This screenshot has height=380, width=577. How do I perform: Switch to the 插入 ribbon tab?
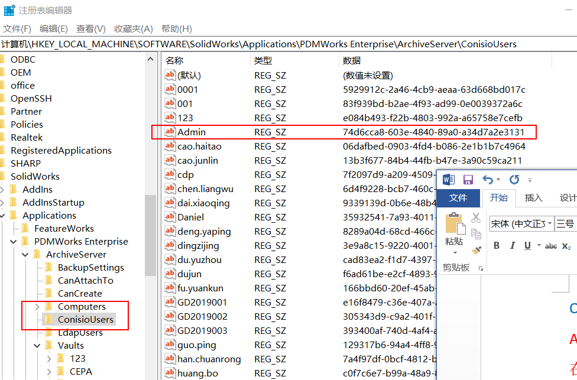pyautogui.click(x=533, y=198)
